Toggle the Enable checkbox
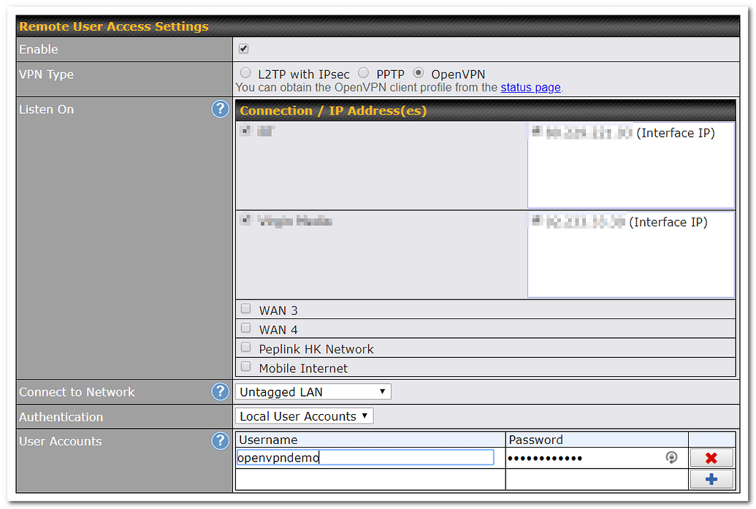 [x=243, y=48]
